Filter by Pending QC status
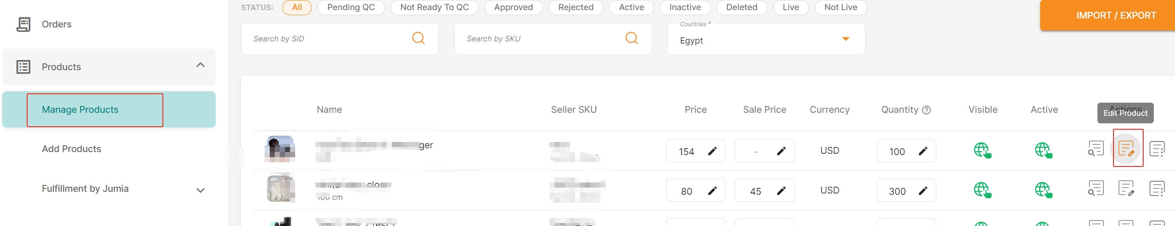Image resolution: width=1175 pixels, height=226 pixels. coord(351,7)
